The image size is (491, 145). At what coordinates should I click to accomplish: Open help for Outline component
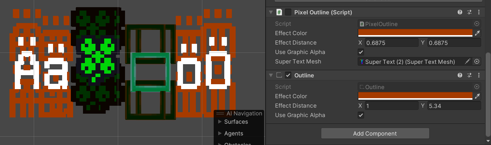click(460, 75)
